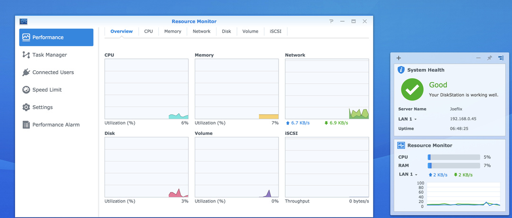
Task: Click the Task Manager node icon
Action: point(26,55)
